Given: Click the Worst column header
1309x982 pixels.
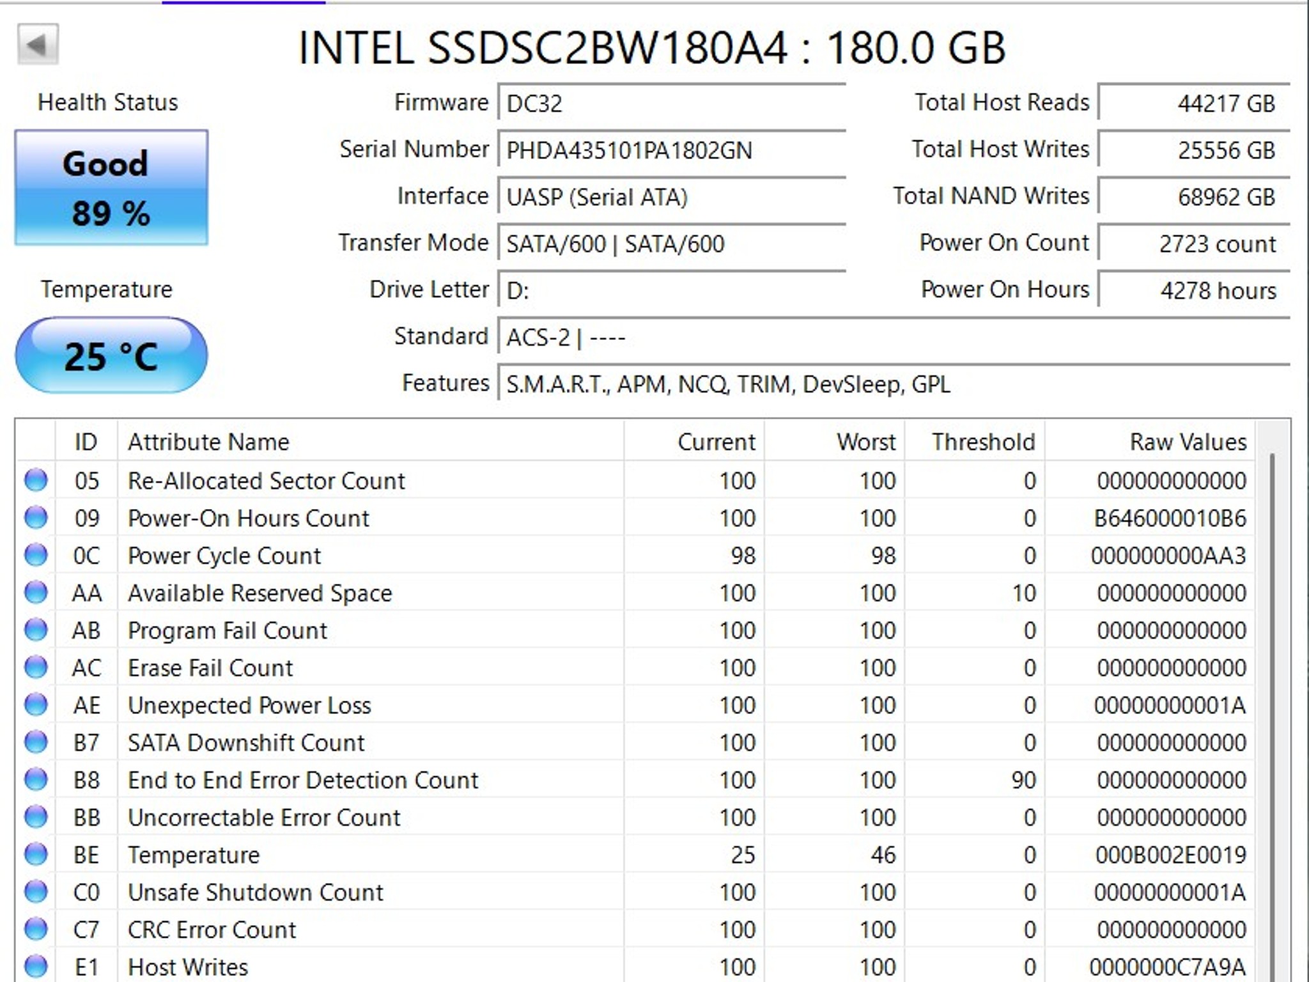Looking at the screenshot, I should coord(835,442).
